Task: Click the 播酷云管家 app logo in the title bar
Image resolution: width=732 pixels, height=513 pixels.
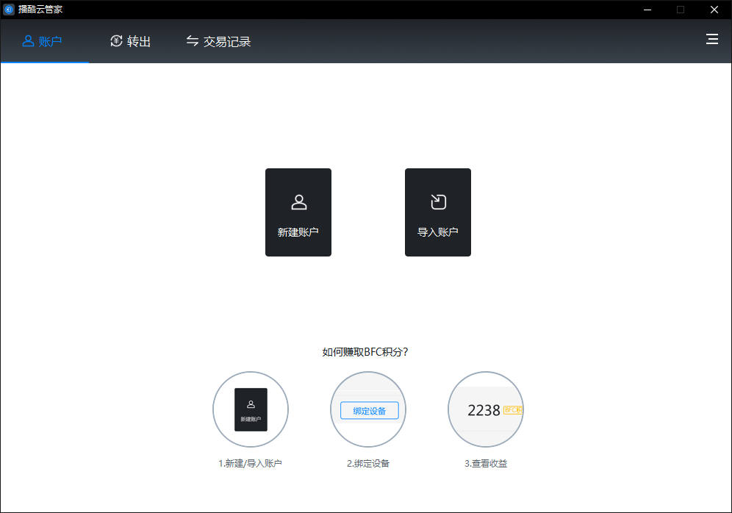Action: point(9,10)
